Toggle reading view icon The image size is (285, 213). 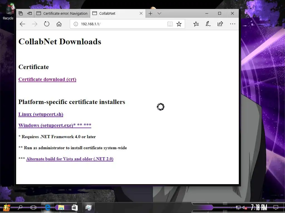pyautogui.click(x=170, y=24)
